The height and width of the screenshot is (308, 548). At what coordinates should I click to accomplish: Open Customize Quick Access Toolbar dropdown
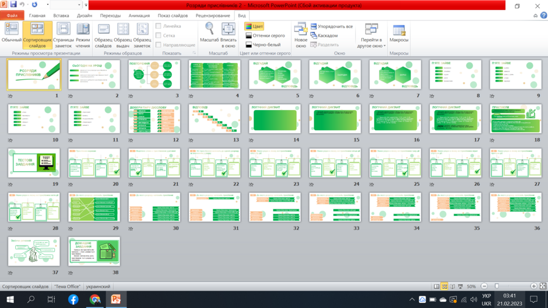86,5
